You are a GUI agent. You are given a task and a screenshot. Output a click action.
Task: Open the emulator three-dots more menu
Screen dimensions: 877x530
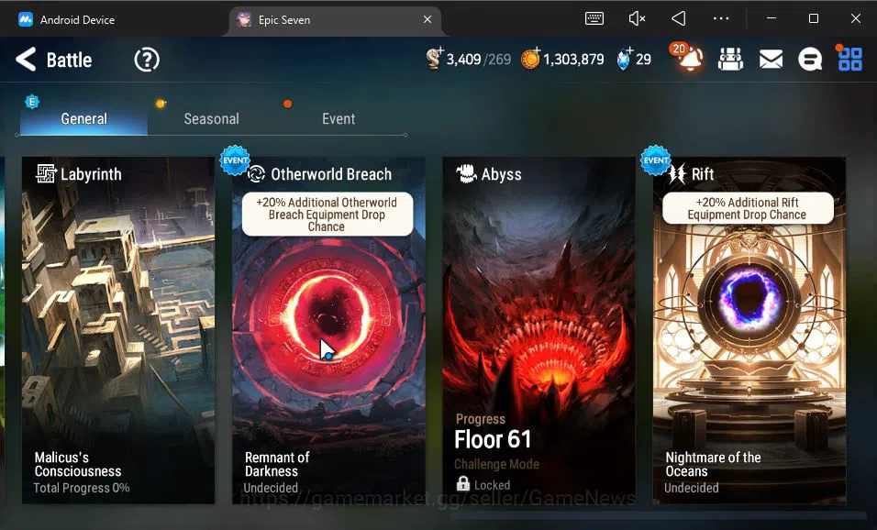coord(721,18)
